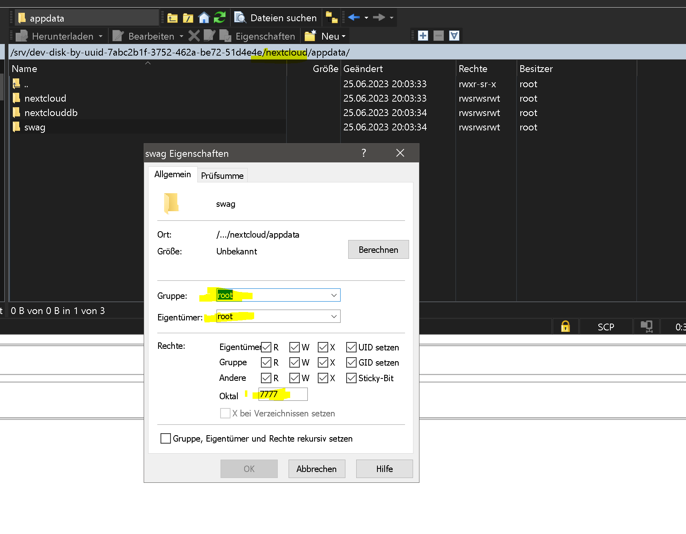Click the parent directory icon in toolbar

173,18
